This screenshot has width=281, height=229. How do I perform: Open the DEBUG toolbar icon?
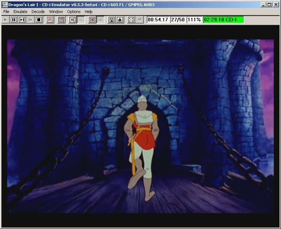click(61, 20)
